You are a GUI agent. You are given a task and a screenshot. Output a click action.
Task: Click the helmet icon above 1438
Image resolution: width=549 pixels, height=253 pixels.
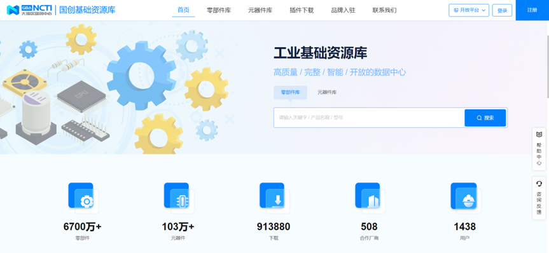(466, 198)
